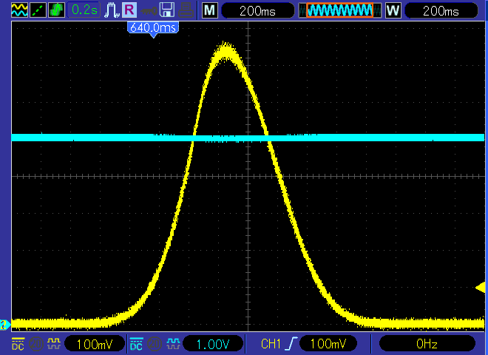The image size is (488, 355).
Task: Toggle the green persistence display icon
Action: click(x=56, y=10)
